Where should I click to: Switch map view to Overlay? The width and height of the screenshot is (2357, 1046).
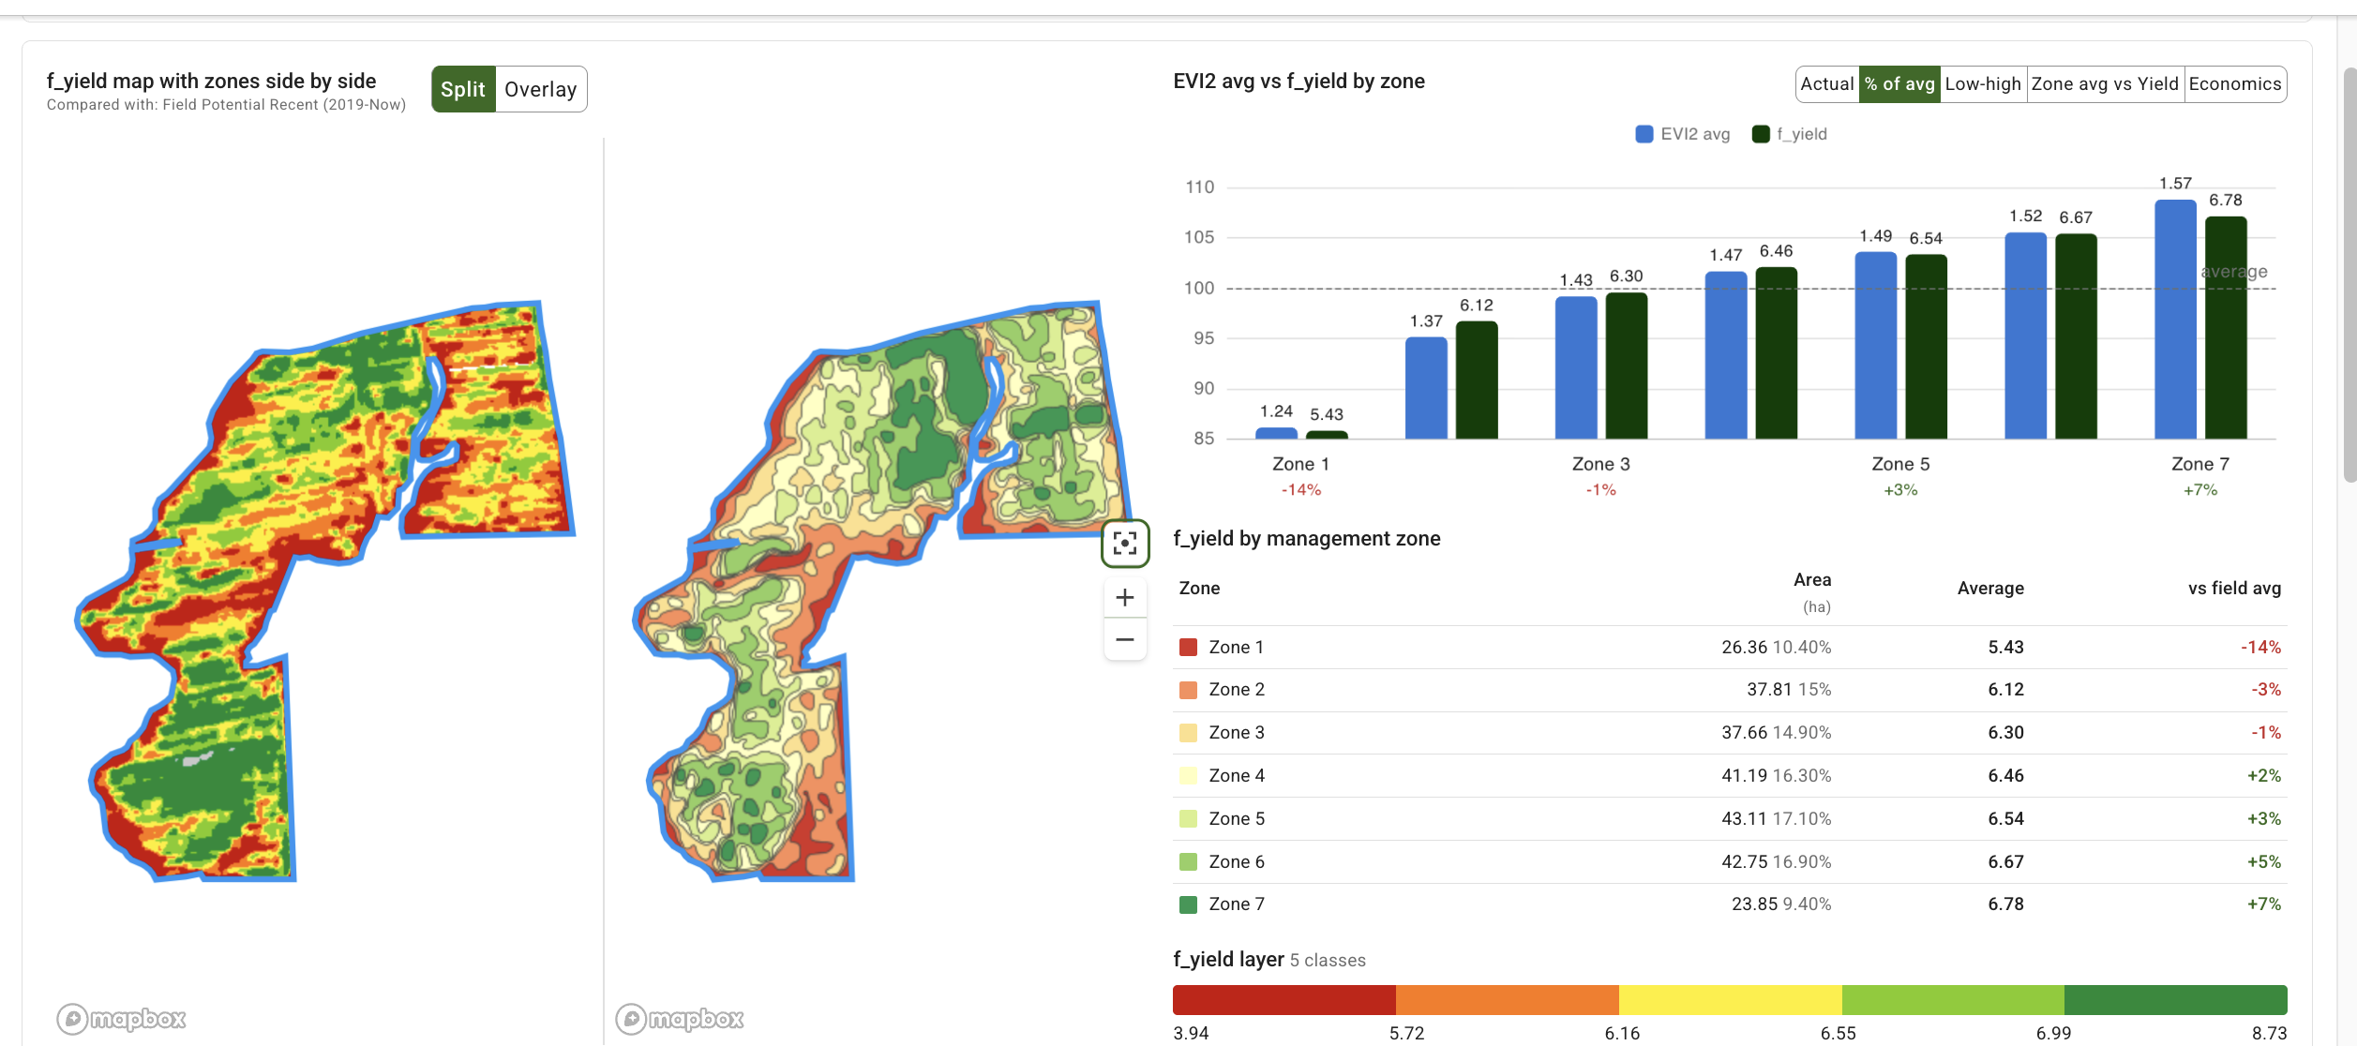(541, 89)
